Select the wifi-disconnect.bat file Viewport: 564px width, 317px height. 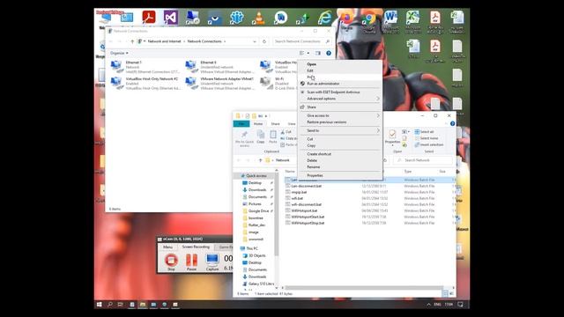(x=306, y=204)
